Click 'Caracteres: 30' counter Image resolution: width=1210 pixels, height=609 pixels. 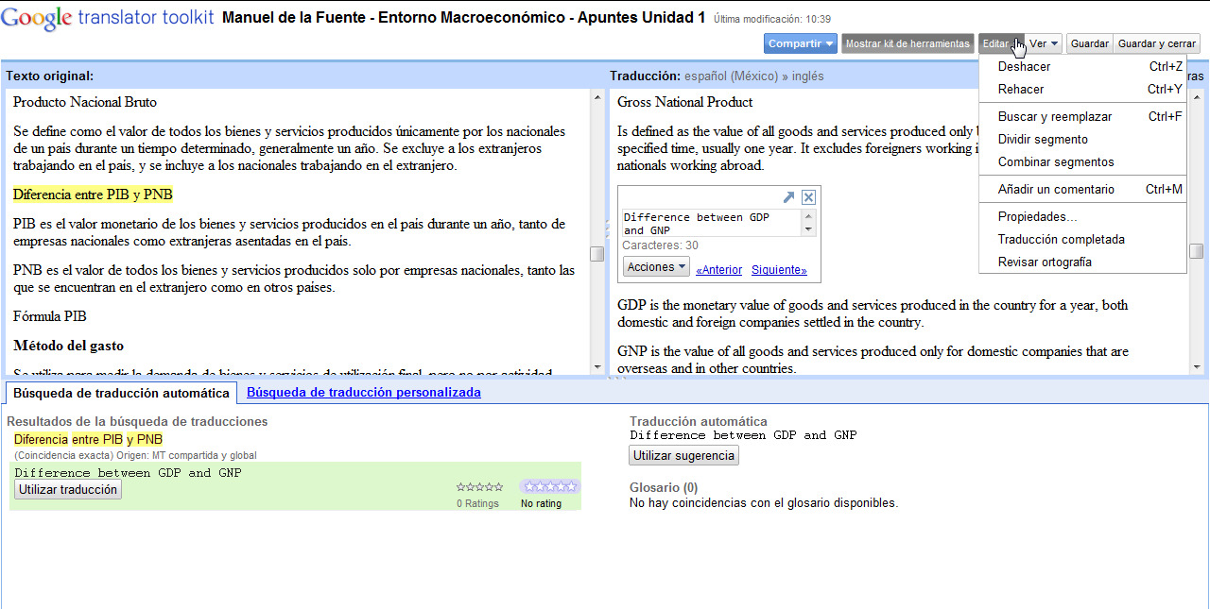[660, 245]
